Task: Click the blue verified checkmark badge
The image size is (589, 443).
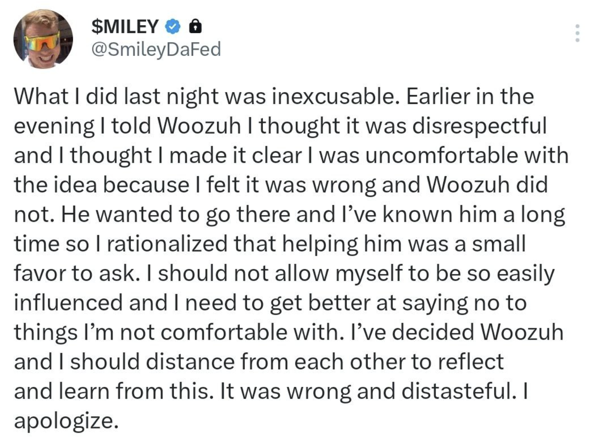Action: pos(172,27)
